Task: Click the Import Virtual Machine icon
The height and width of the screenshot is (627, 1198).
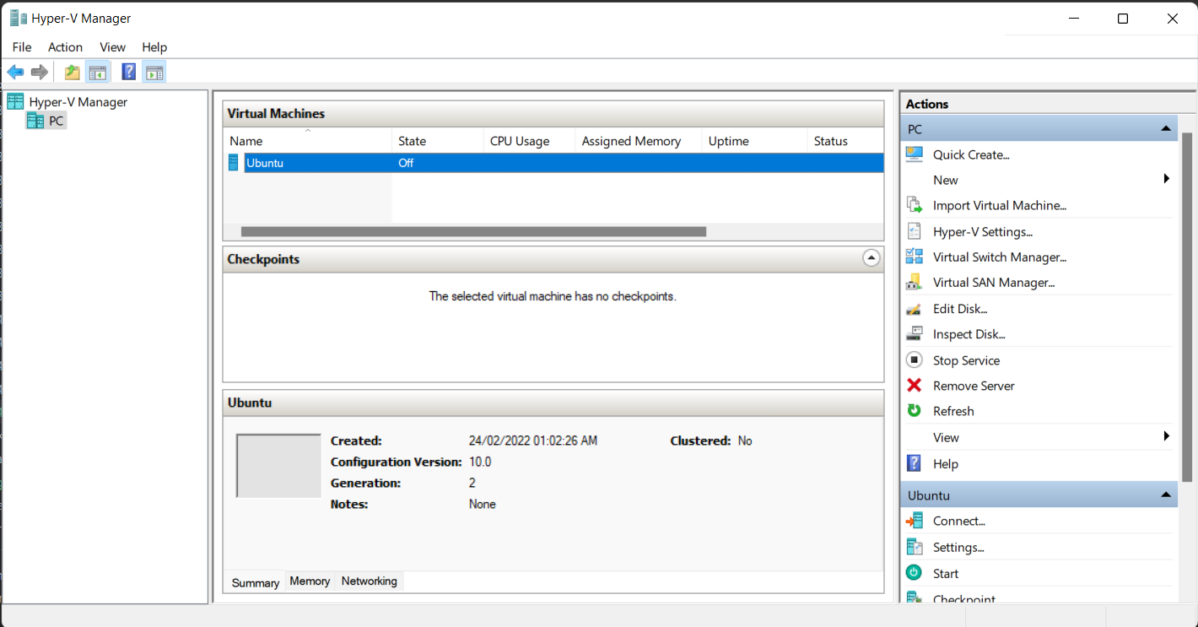Action: pyautogui.click(x=914, y=204)
